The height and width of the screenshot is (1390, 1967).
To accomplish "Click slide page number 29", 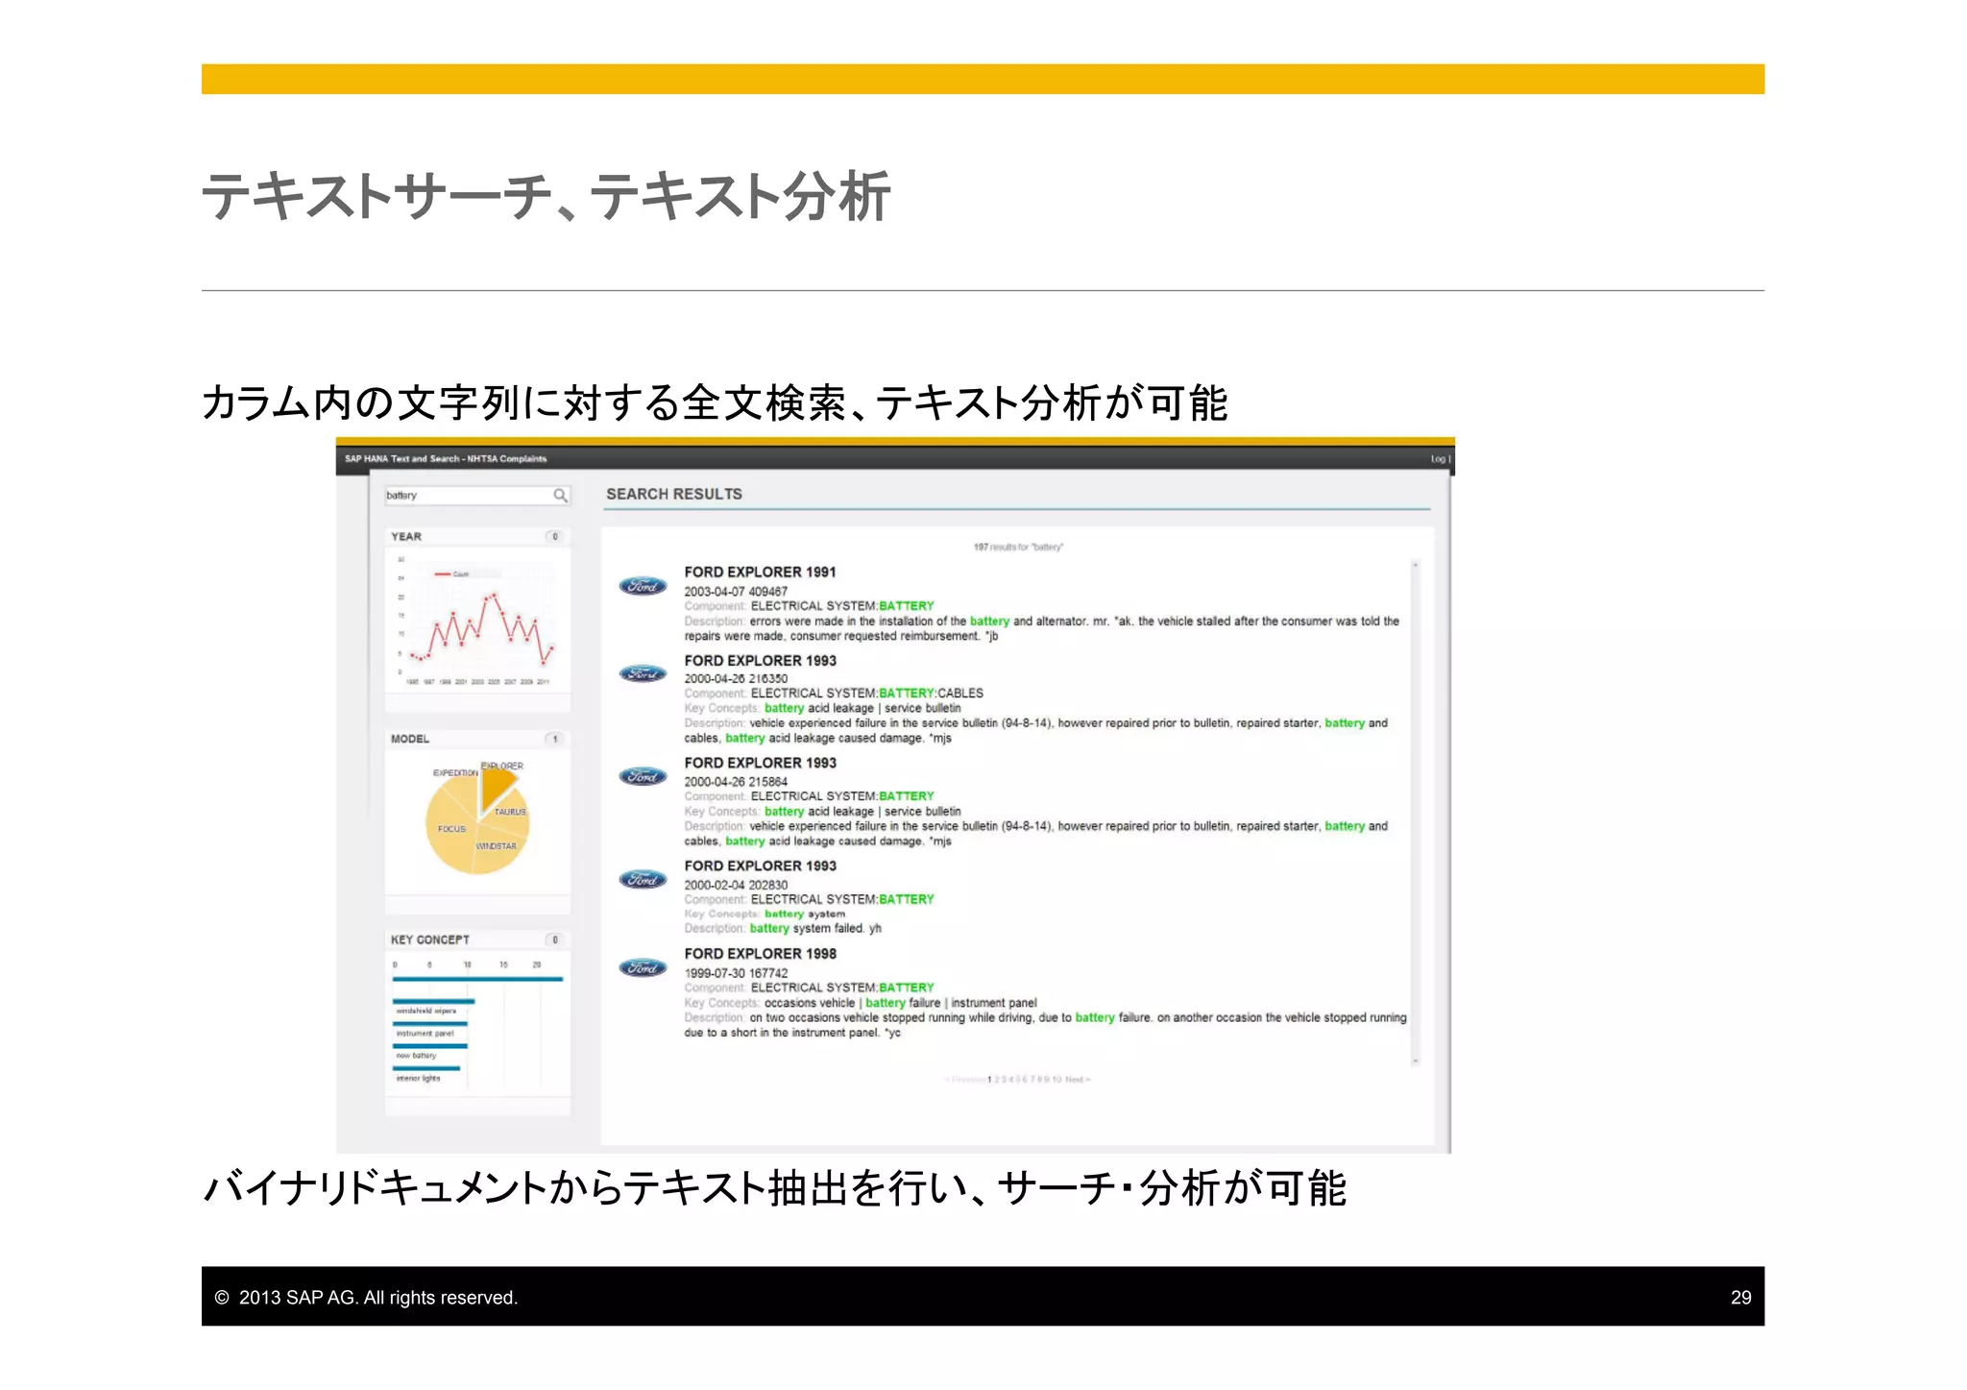I will click(x=1740, y=1298).
